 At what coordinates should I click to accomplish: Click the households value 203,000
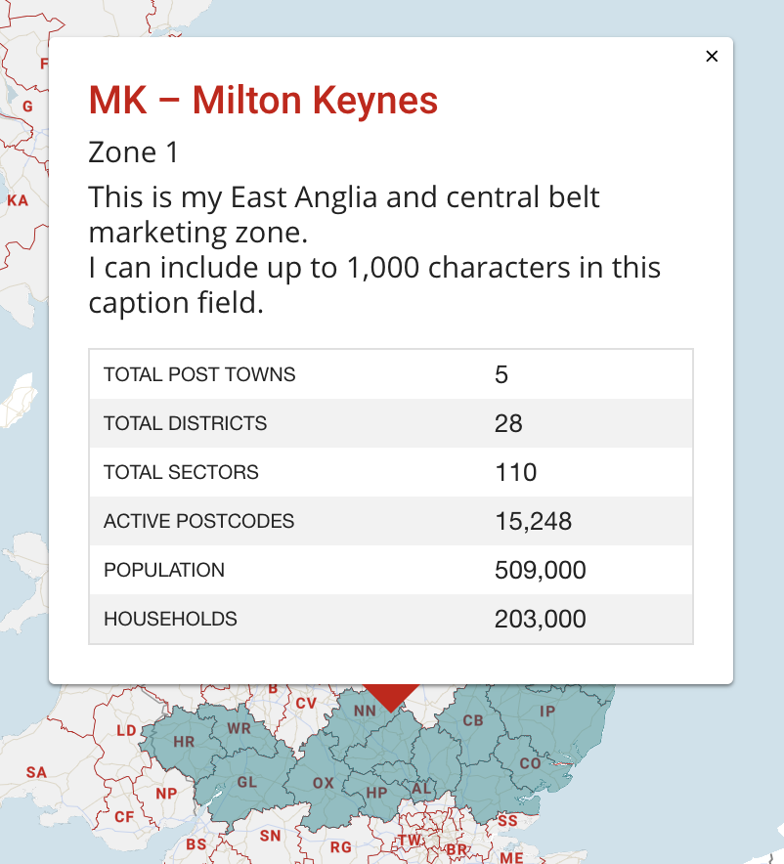point(540,619)
